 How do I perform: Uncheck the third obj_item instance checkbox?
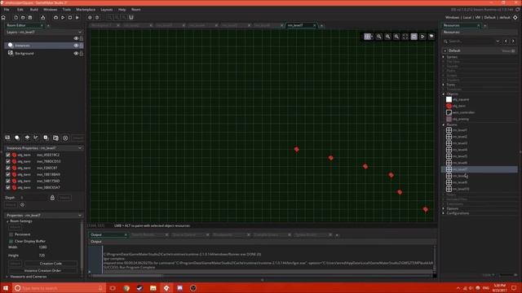(x=8, y=168)
